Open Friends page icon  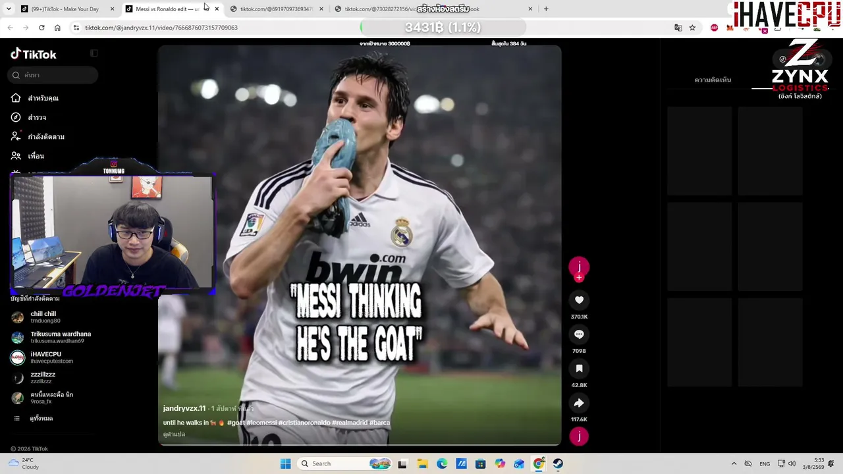16,156
